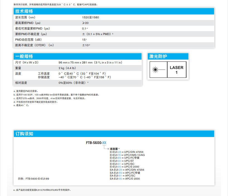Click the top note about 23°C ± 2°C conditions
This screenshot has height=196, width=228.
pyautogui.click(x=55, y=4)
